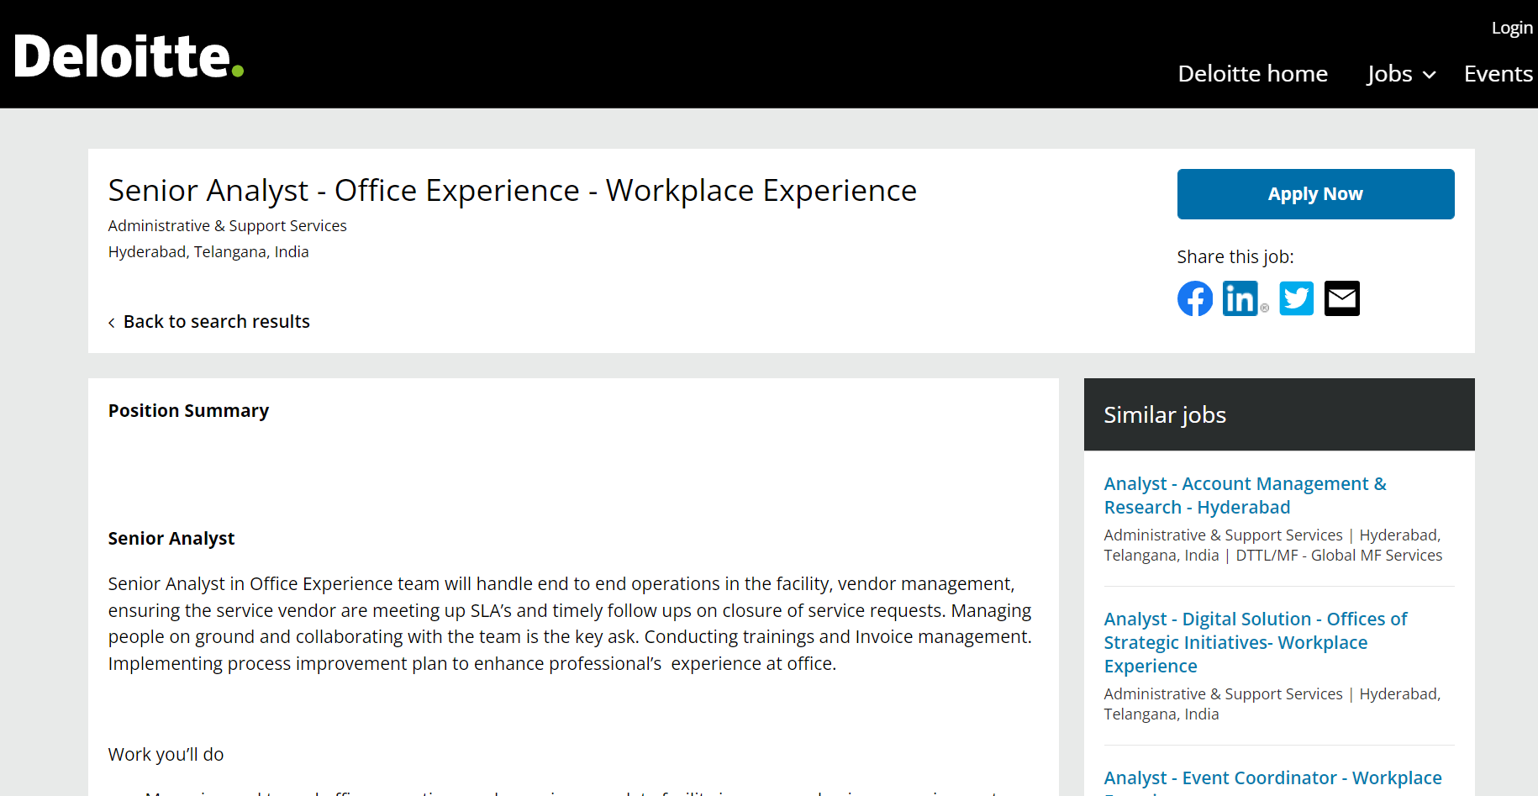1538x796 pixels.
Task: Open Analyst - Digital Solution similar job
Action: coord(1255,642)
